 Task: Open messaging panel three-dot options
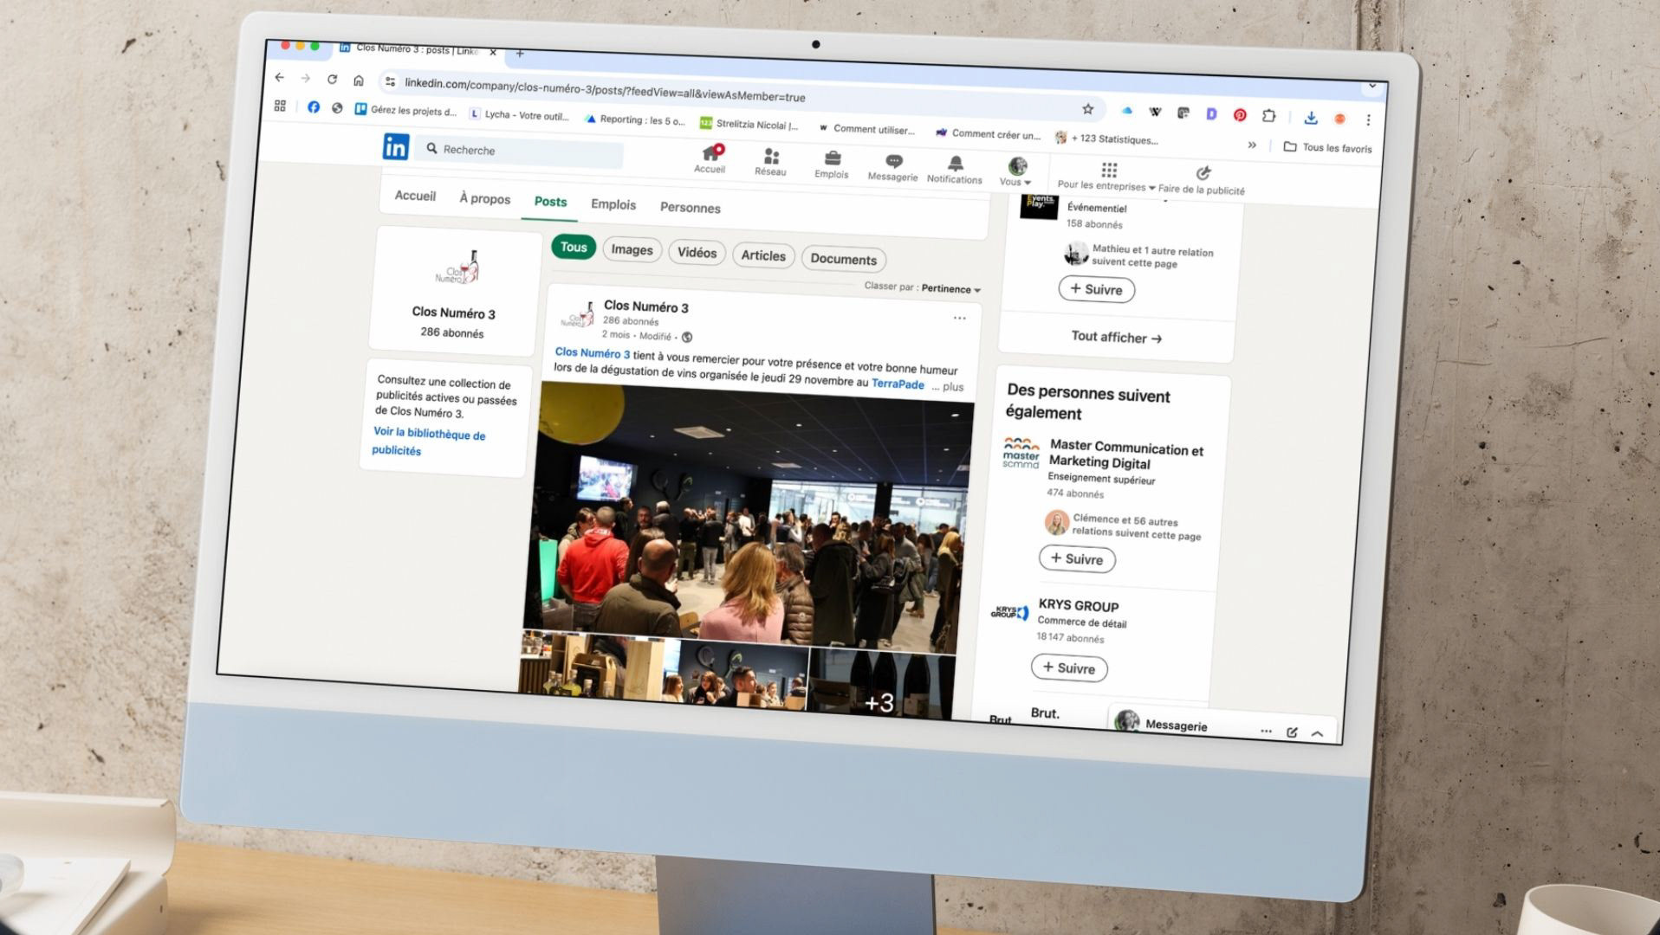click(1266, 732)
